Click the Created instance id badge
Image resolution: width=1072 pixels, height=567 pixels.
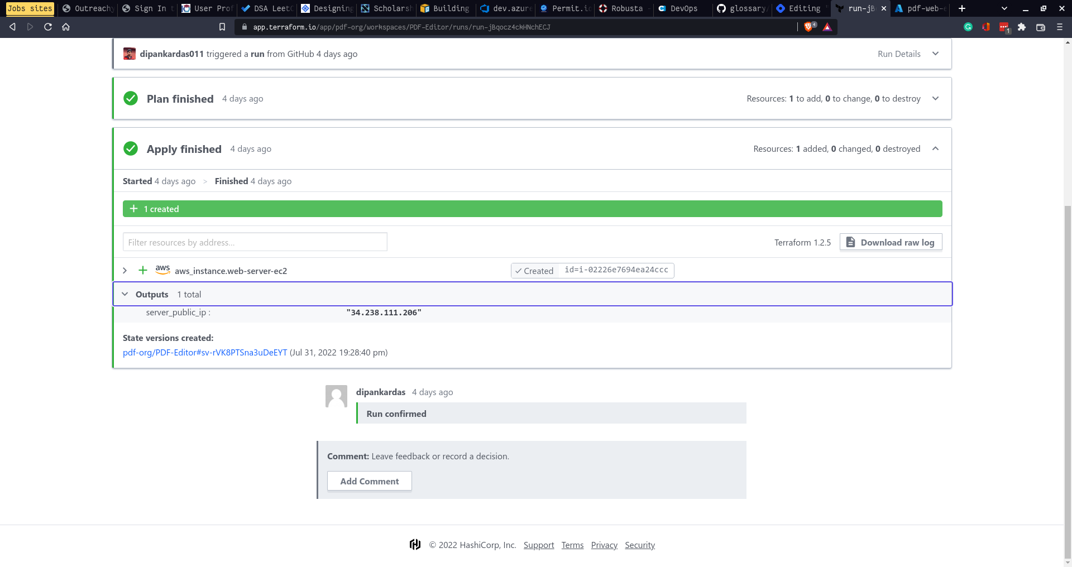coord(592,271)
